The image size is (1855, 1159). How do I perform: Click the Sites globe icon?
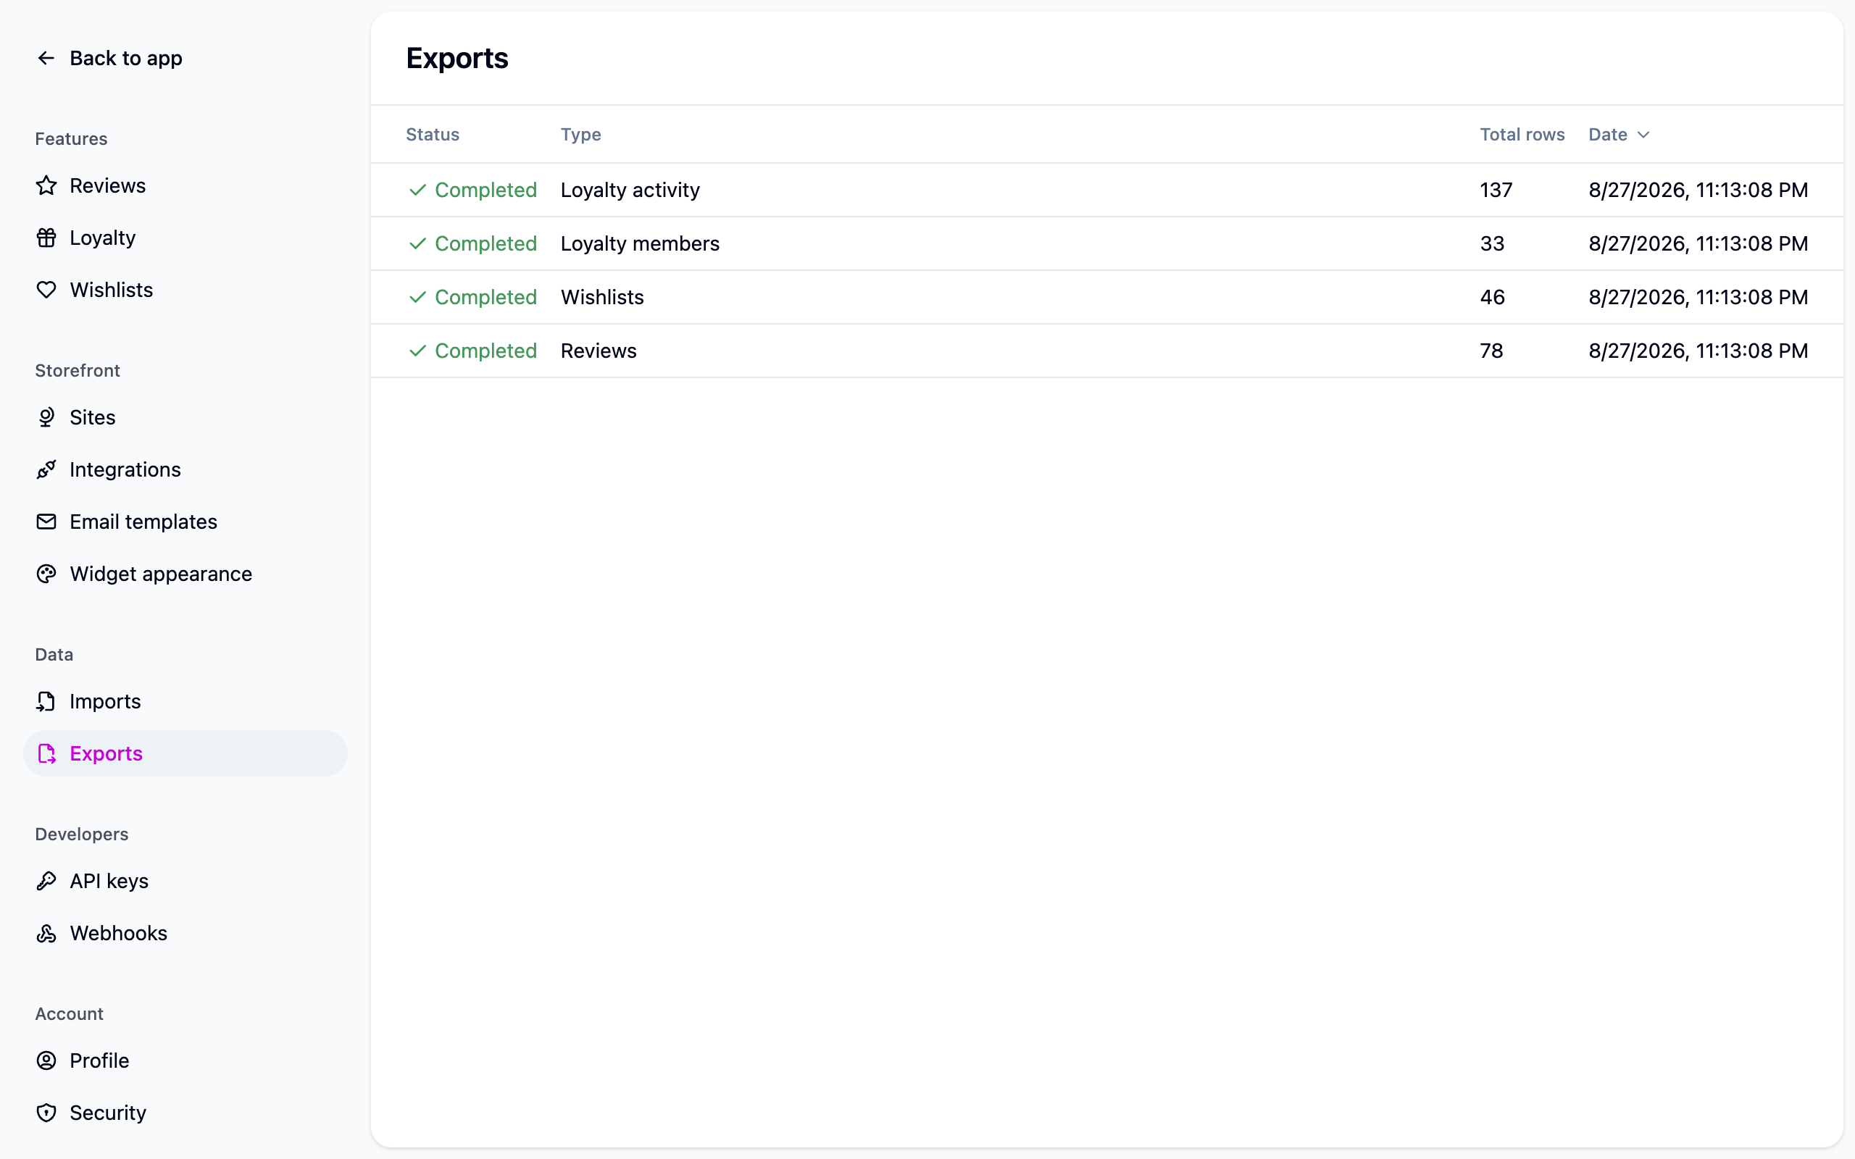tap(46, 417)
